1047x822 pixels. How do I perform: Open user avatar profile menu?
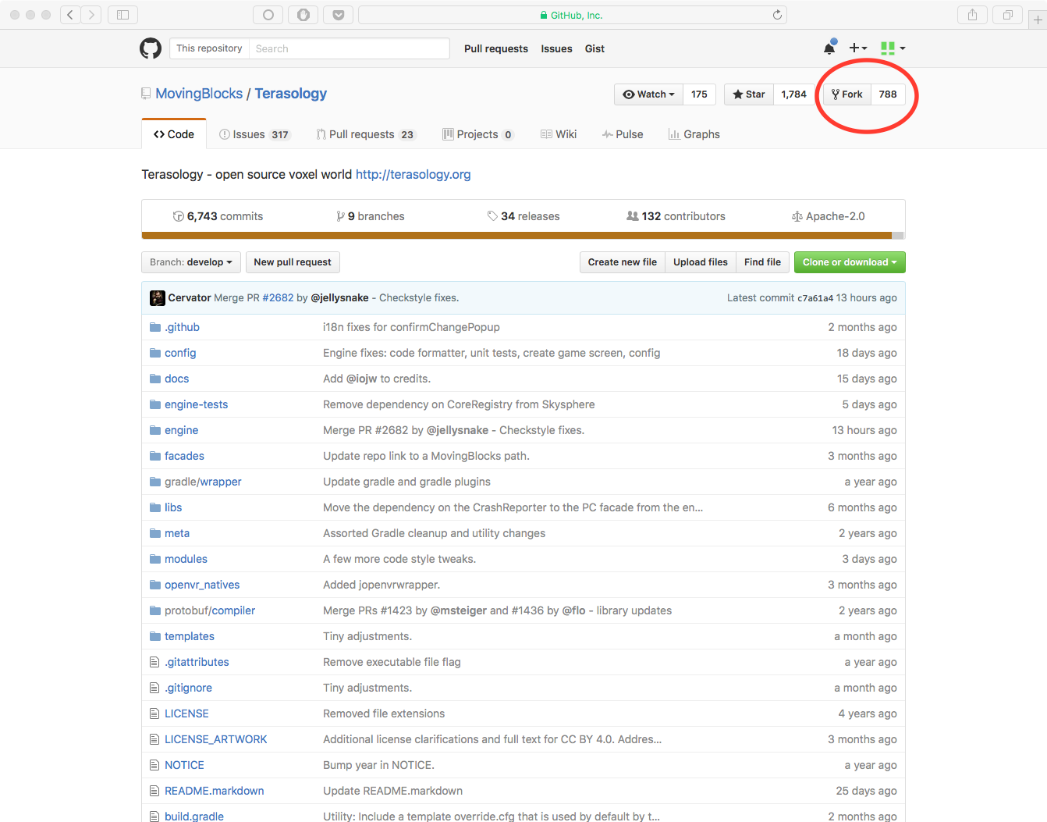pyautogui.click(x=893, y=48)
